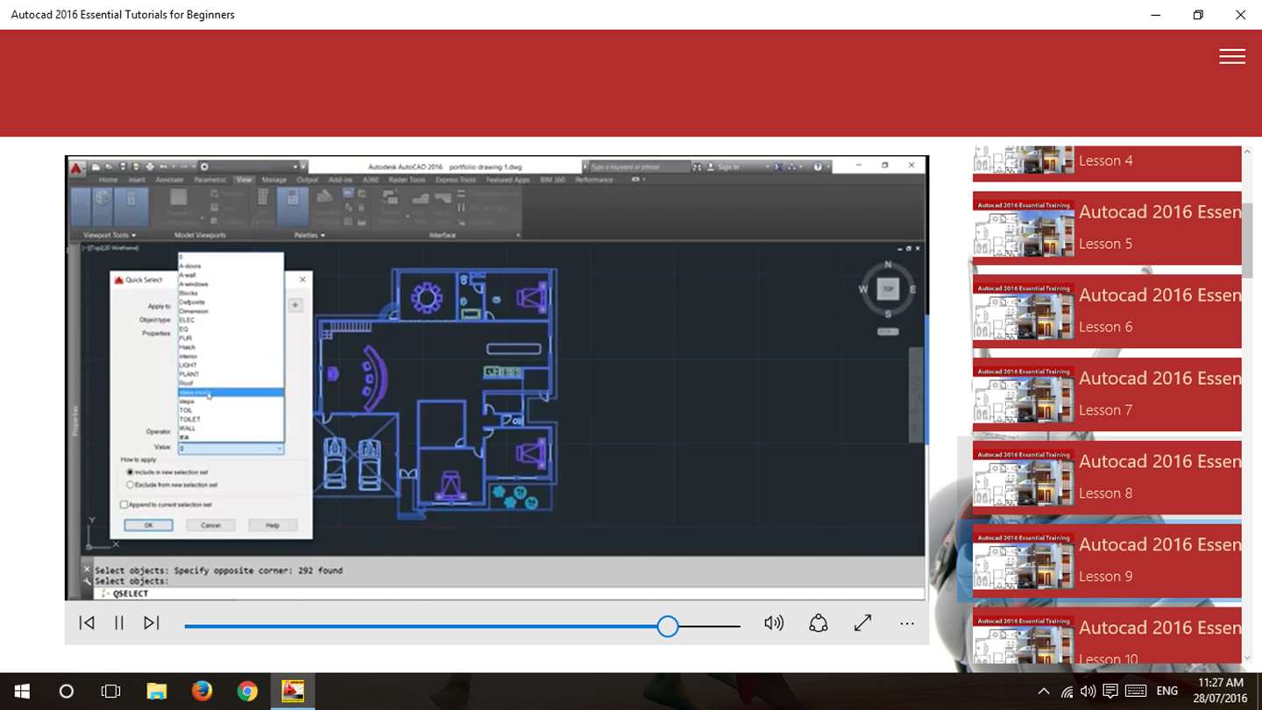Open the Value dropdown arrow
The image size is (1262, 710).
(279, 449)
